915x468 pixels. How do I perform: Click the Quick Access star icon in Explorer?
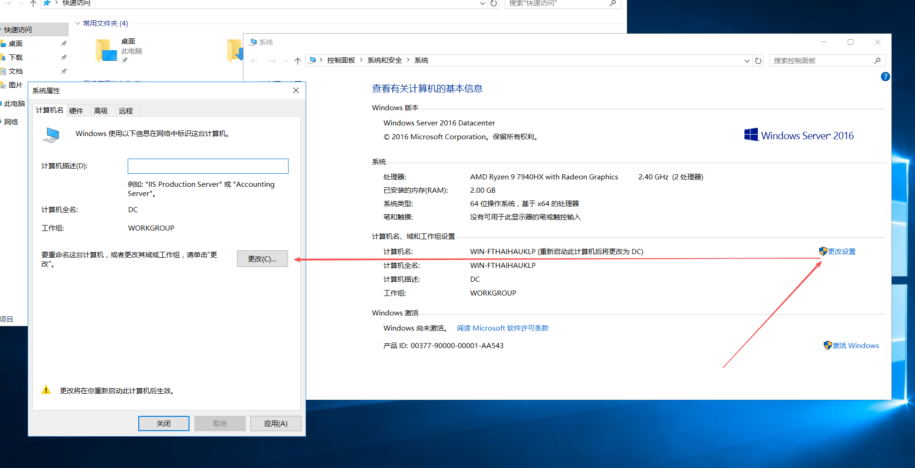(x=47, y=3)
